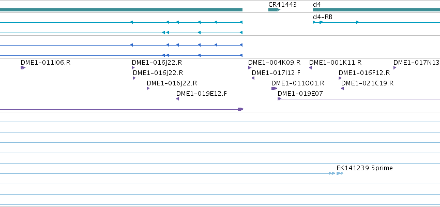The width and height of the screenshot is (440, 207).
Task: Select the teal d4 gene bar
Action: pos(376,10)
